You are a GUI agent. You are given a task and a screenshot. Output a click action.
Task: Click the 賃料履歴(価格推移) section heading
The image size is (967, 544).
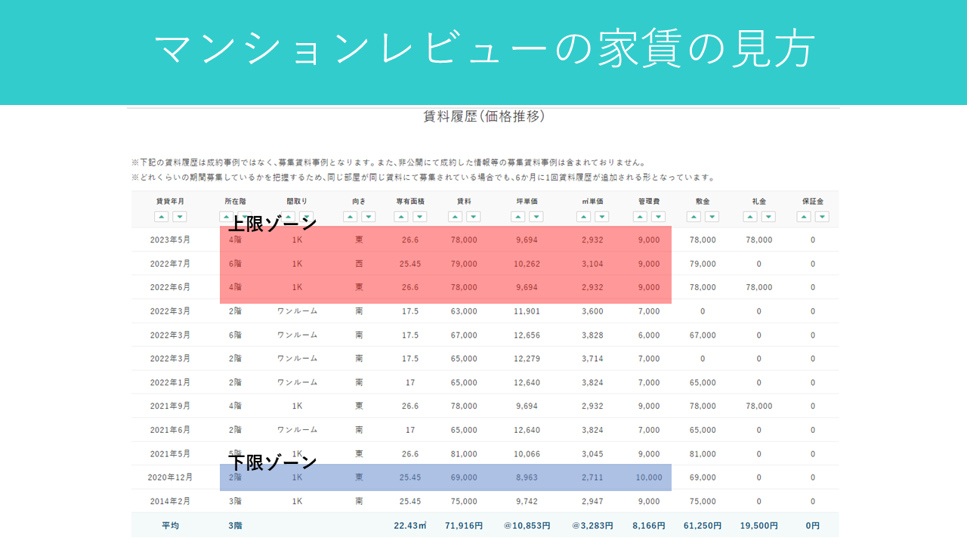pyautogui.click(x=484, y=116)
